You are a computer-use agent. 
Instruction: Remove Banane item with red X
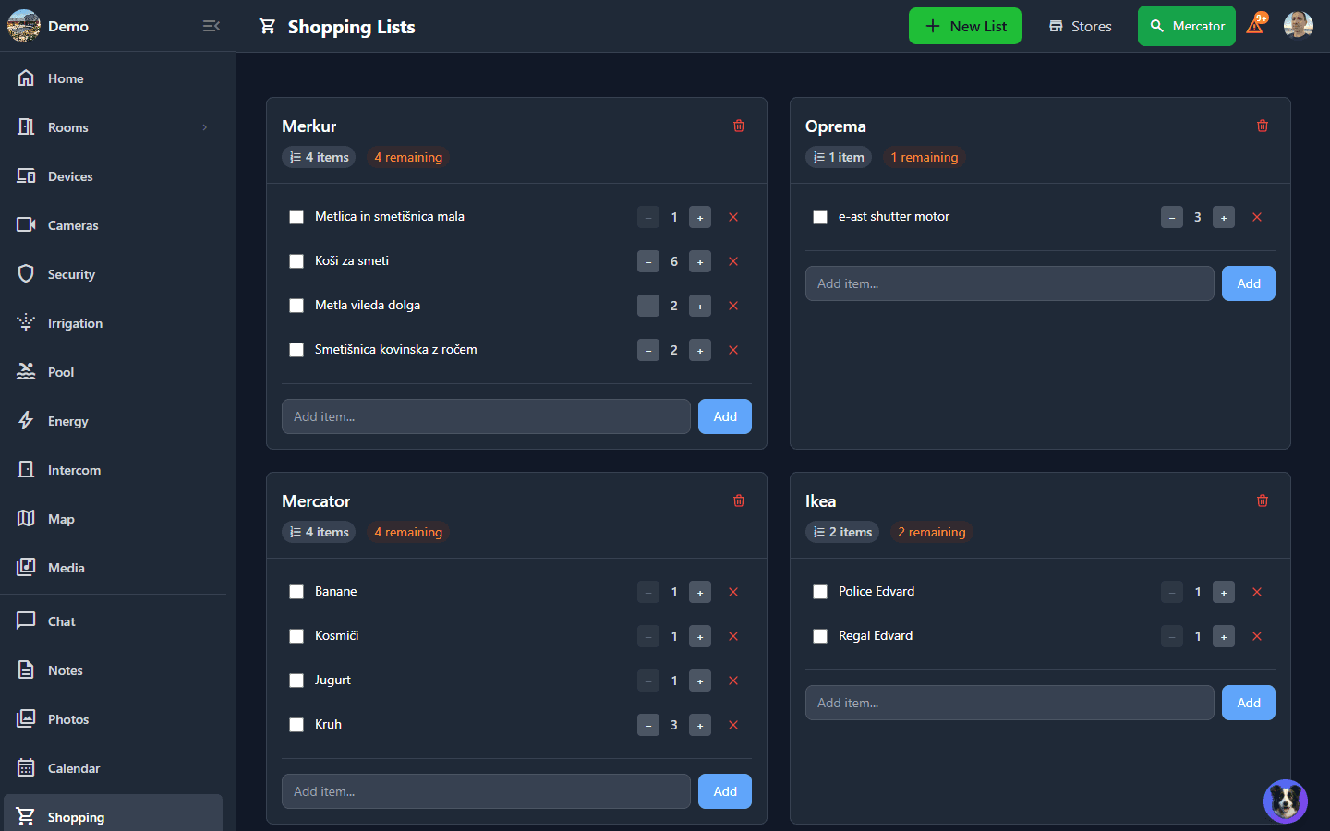(733, 592)
